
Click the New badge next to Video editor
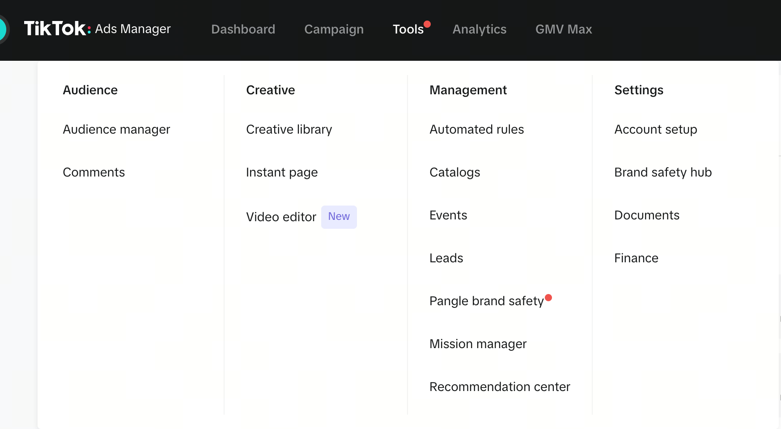tap(339, 216)
